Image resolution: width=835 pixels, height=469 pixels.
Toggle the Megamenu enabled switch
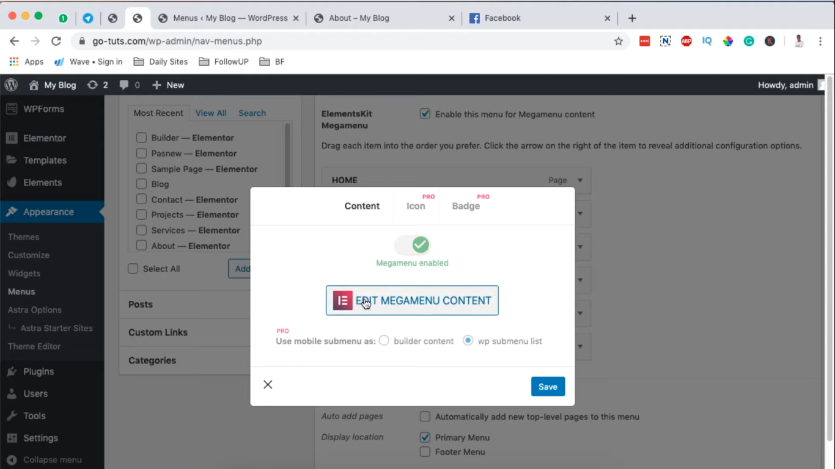point(413,245)
